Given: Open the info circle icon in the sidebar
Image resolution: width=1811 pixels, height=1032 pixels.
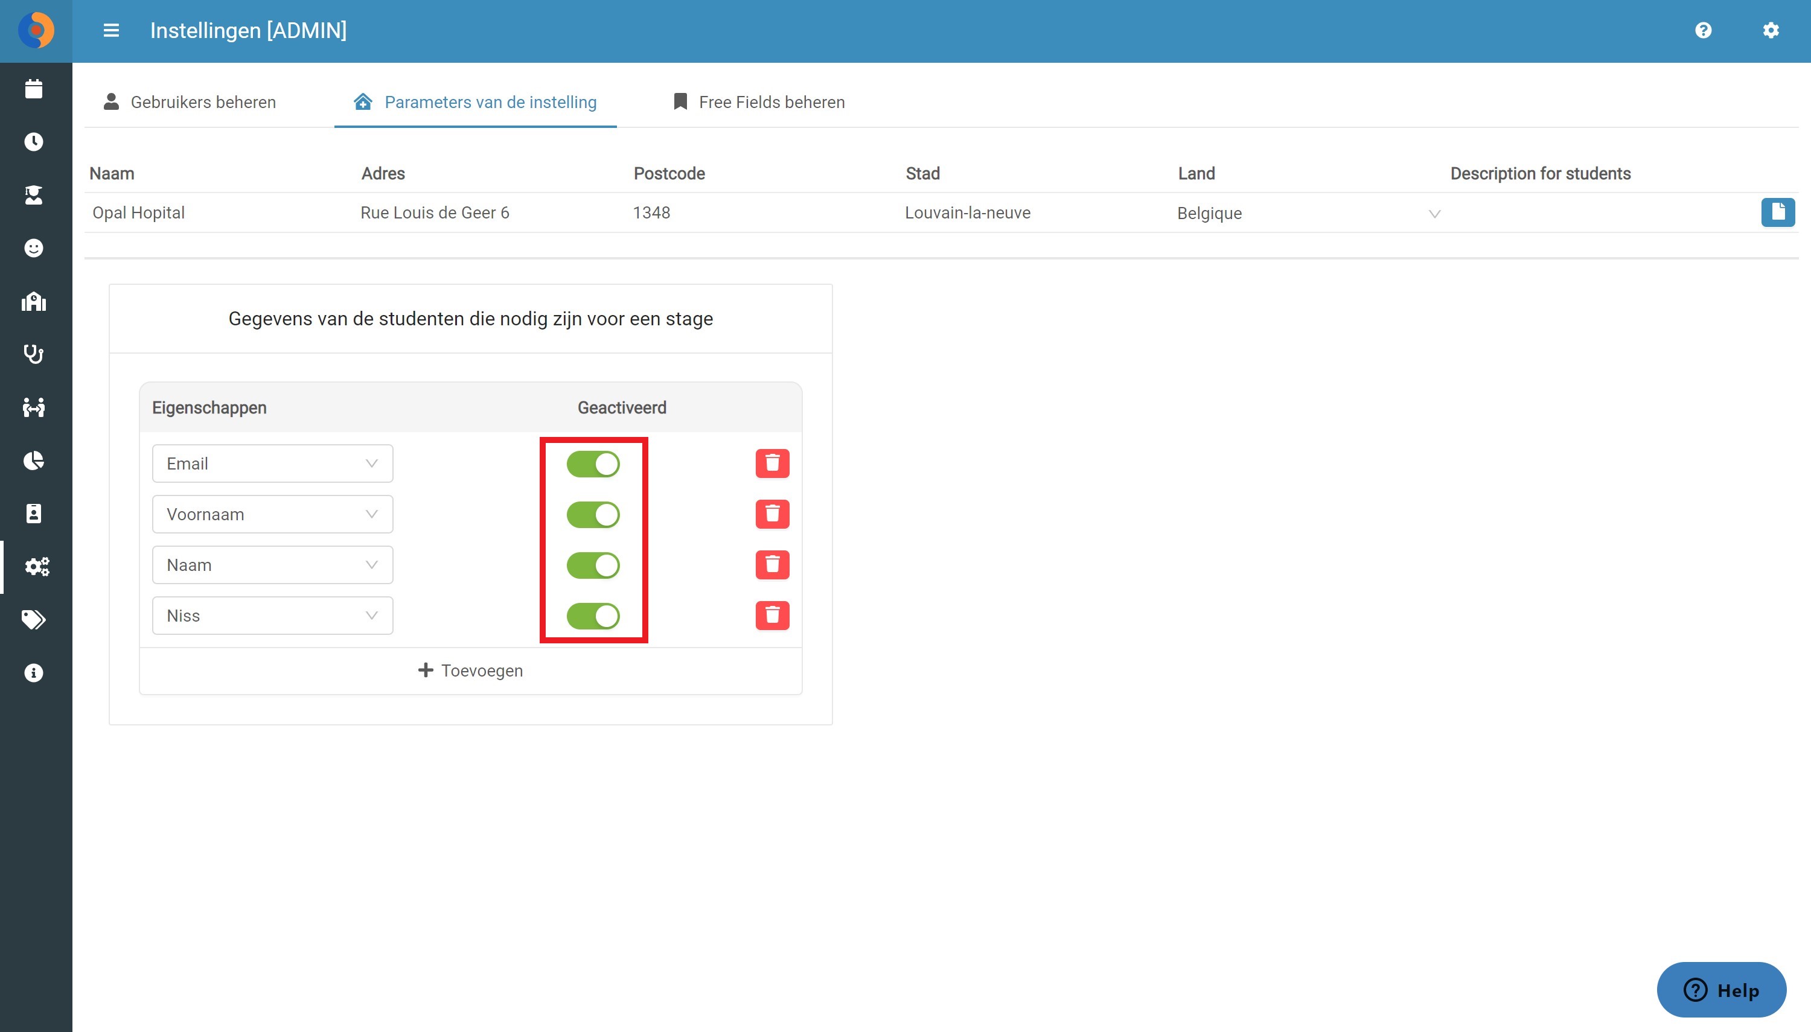Looking at the screenshot, I should pos(33,673).
